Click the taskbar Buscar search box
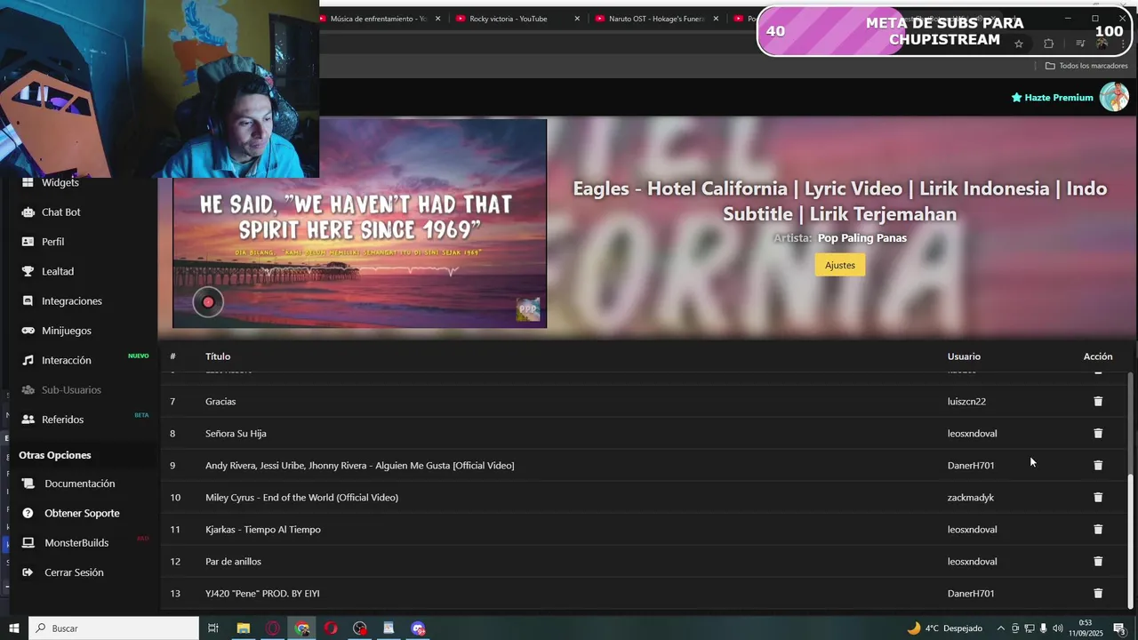 click(x=114, y=628)
